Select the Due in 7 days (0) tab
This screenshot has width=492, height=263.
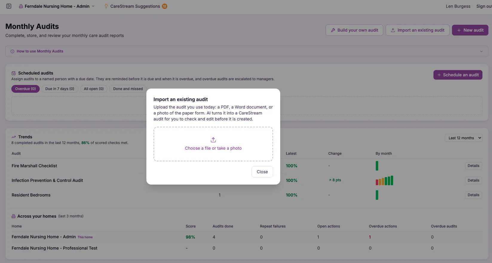pos(60,89)
